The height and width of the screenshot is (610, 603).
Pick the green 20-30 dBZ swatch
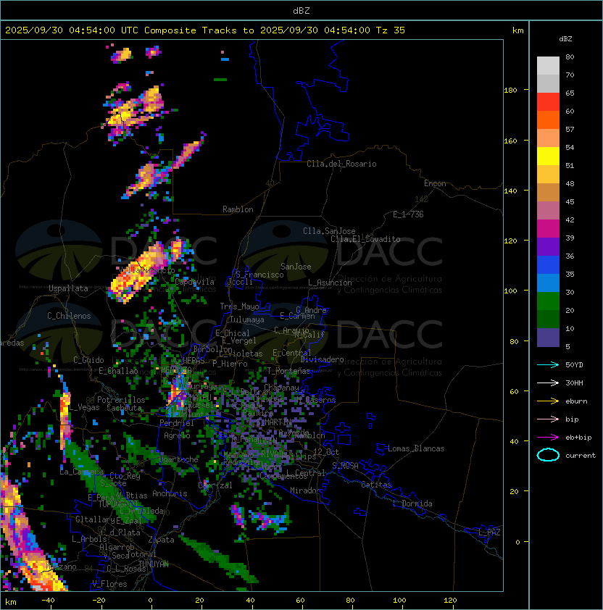pyautogui.click(x=548, y=301)
